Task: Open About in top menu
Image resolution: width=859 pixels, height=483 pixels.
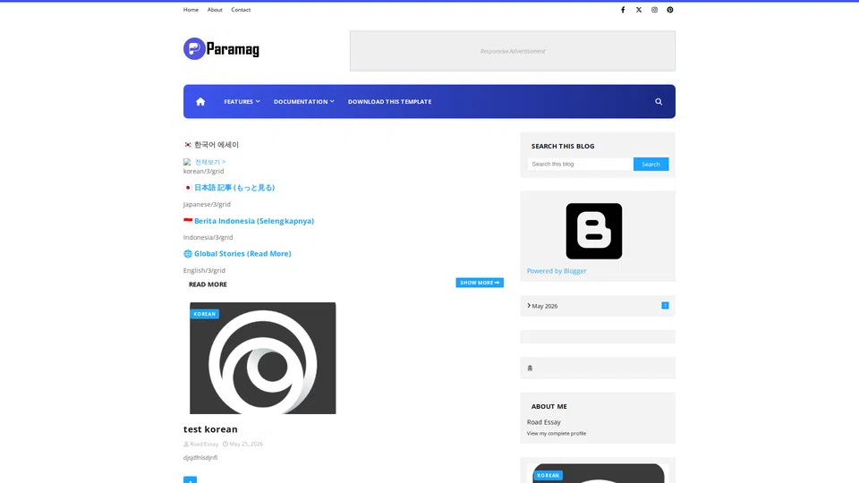Action: coord(215,10)
